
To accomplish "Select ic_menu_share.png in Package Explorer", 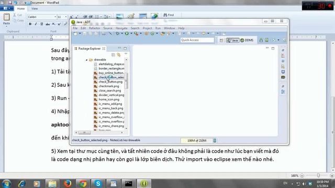I will tap(111, 126).
